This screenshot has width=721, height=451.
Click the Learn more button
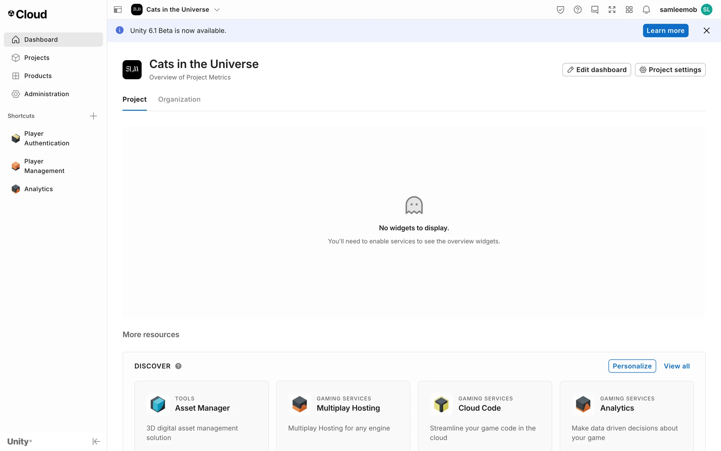665,31
